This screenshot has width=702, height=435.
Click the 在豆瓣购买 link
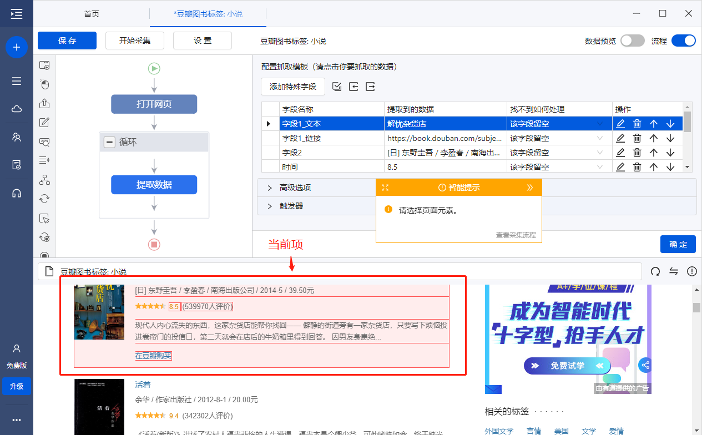pyautogui.click(x=153, y=356)
